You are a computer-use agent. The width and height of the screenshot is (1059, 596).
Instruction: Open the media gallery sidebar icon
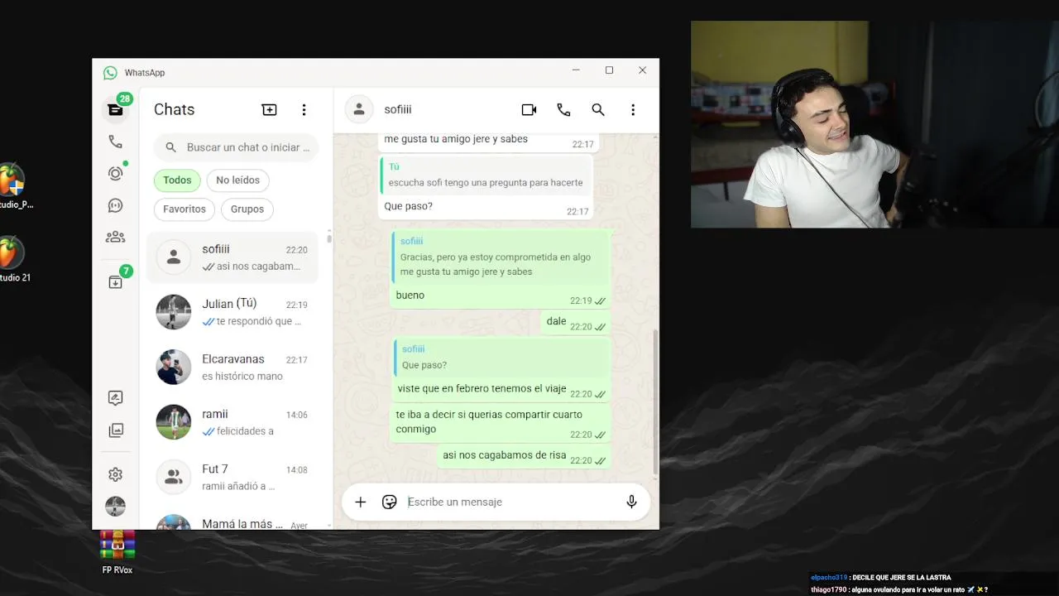[x=115, y=430]
